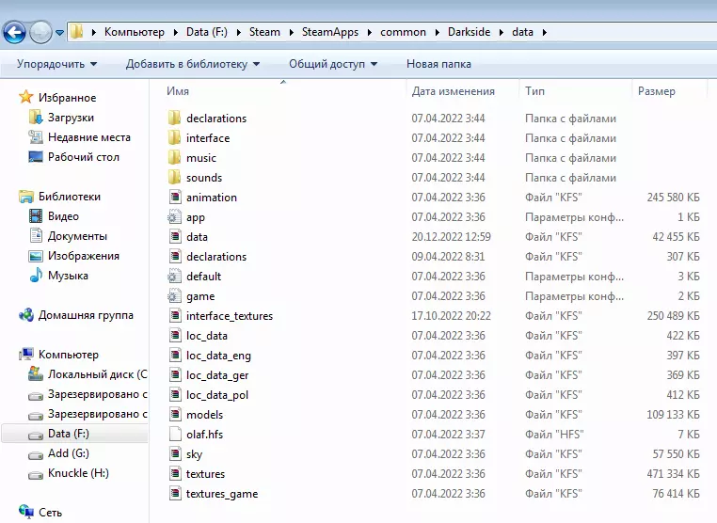This screenshot has height=523, width=717.
Task: Create a folder with Новая папка
Action: [438, 64]
